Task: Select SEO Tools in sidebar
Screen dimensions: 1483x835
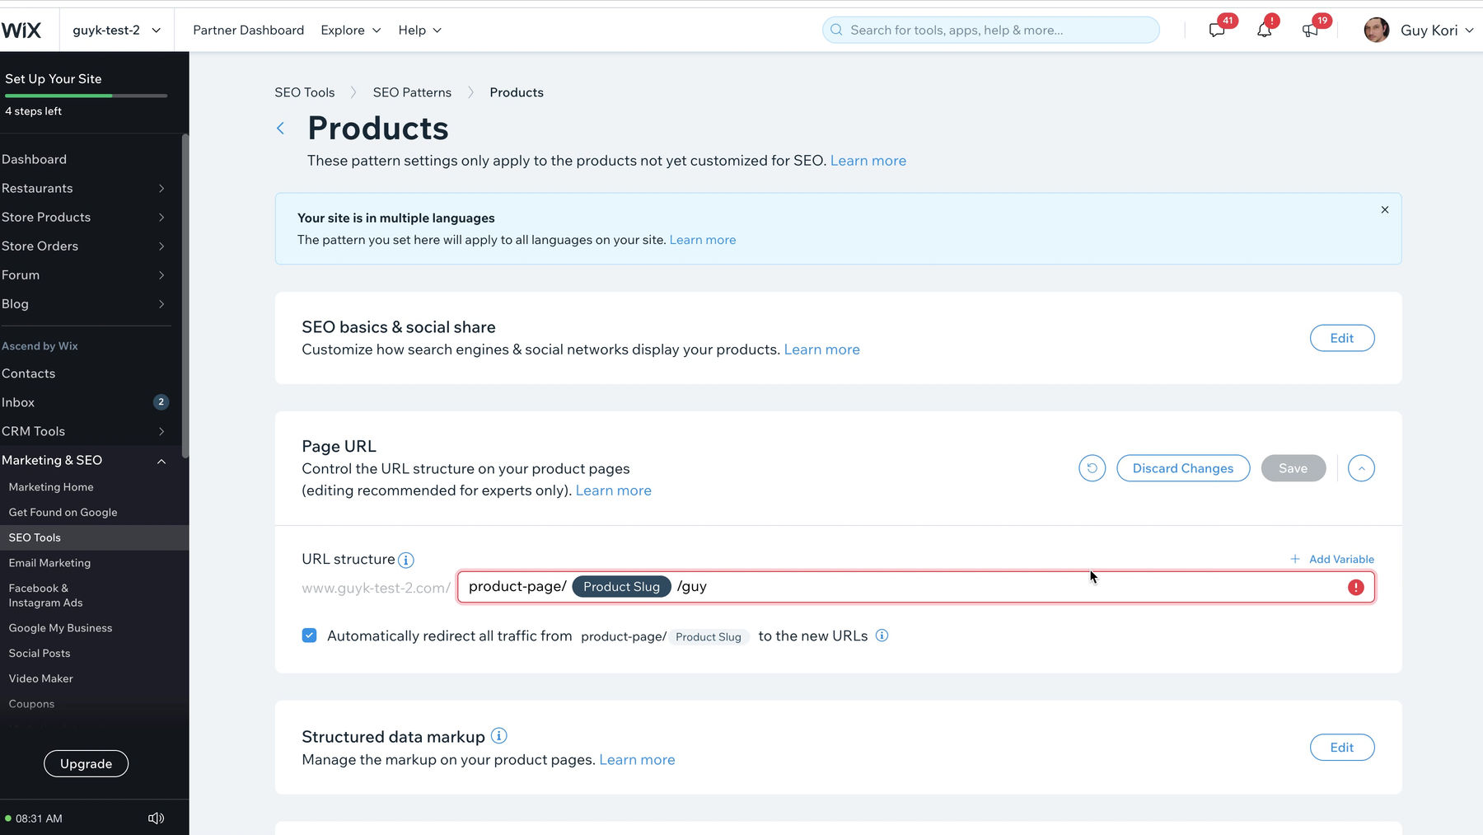Action: [35, 537]
